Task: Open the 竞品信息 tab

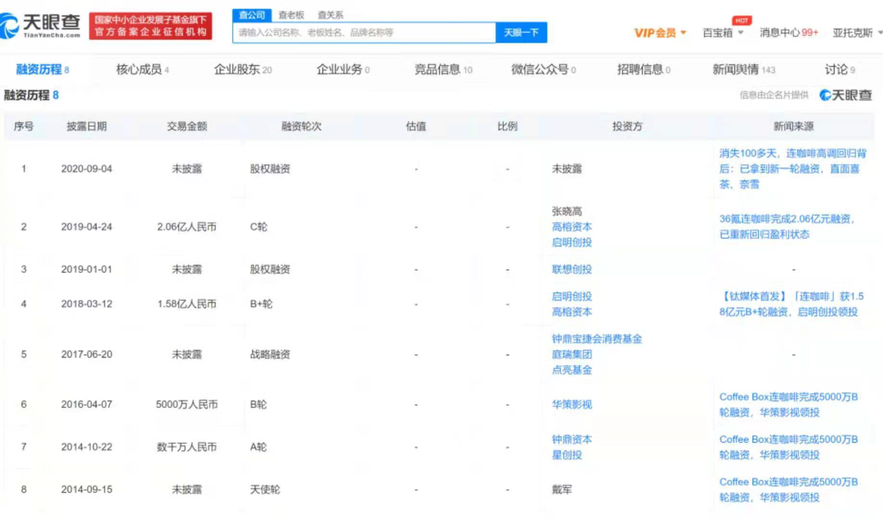Action: coord(443,69)
